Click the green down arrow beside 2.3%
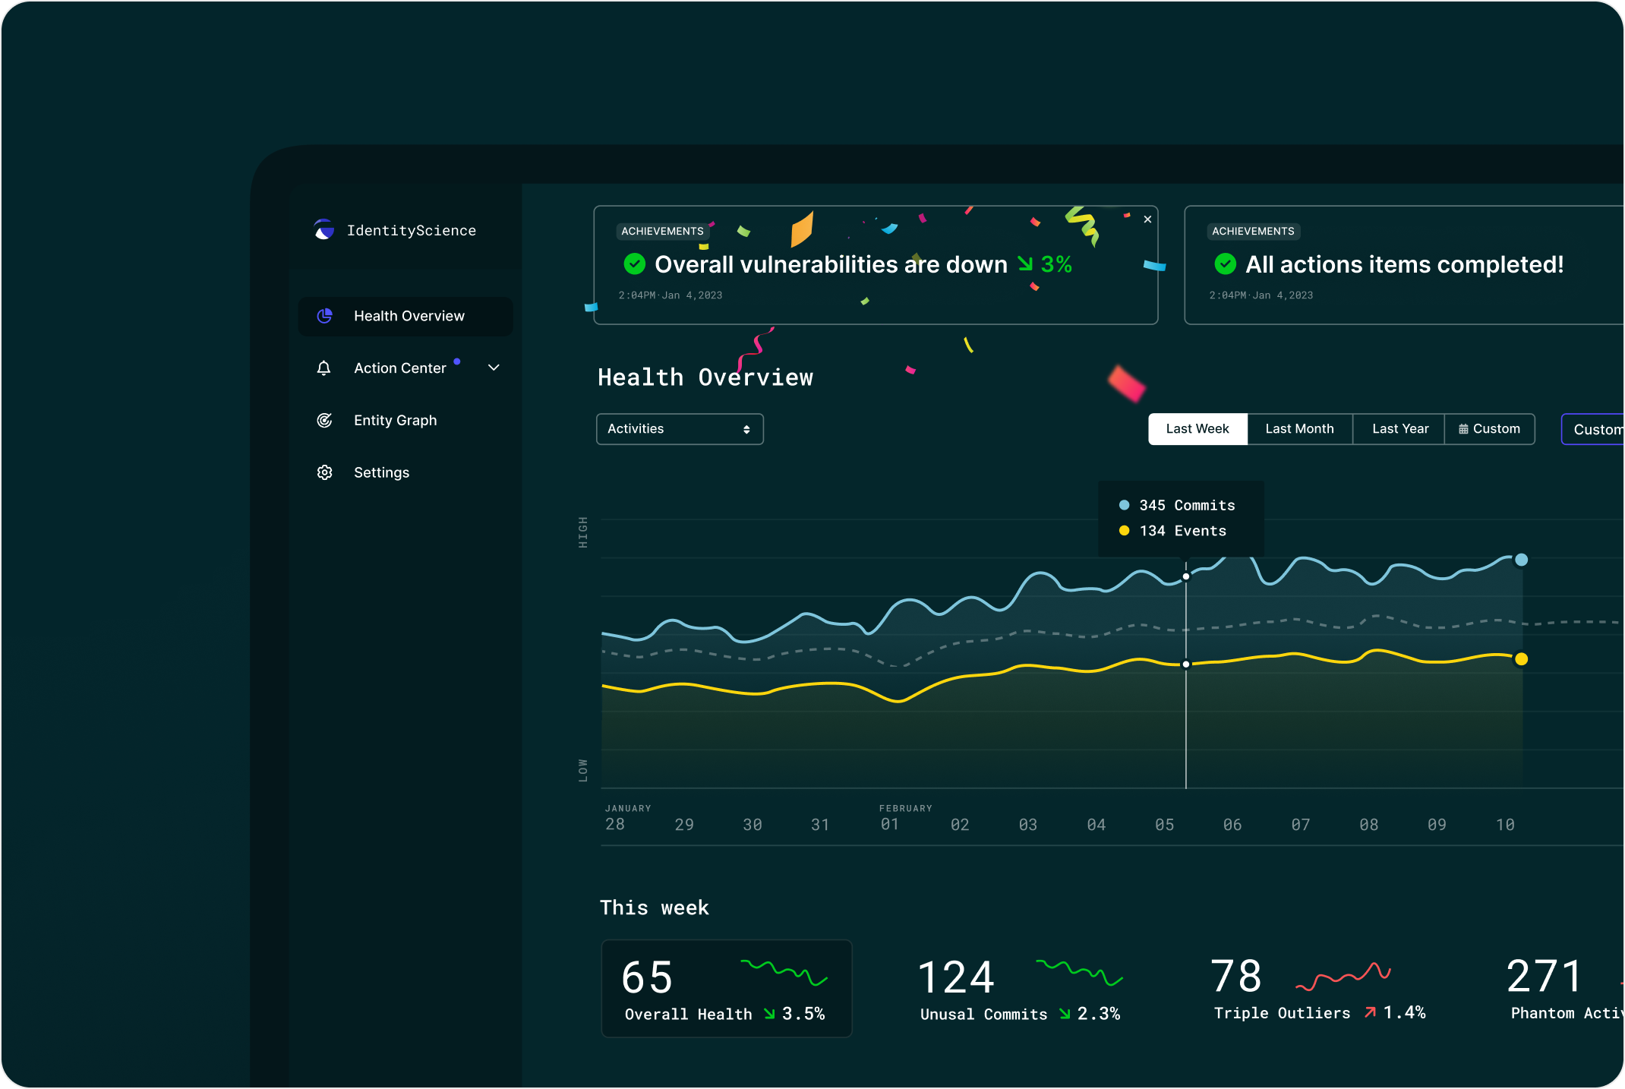The image size is (1625, 1089). (x=1065, y=1014)
